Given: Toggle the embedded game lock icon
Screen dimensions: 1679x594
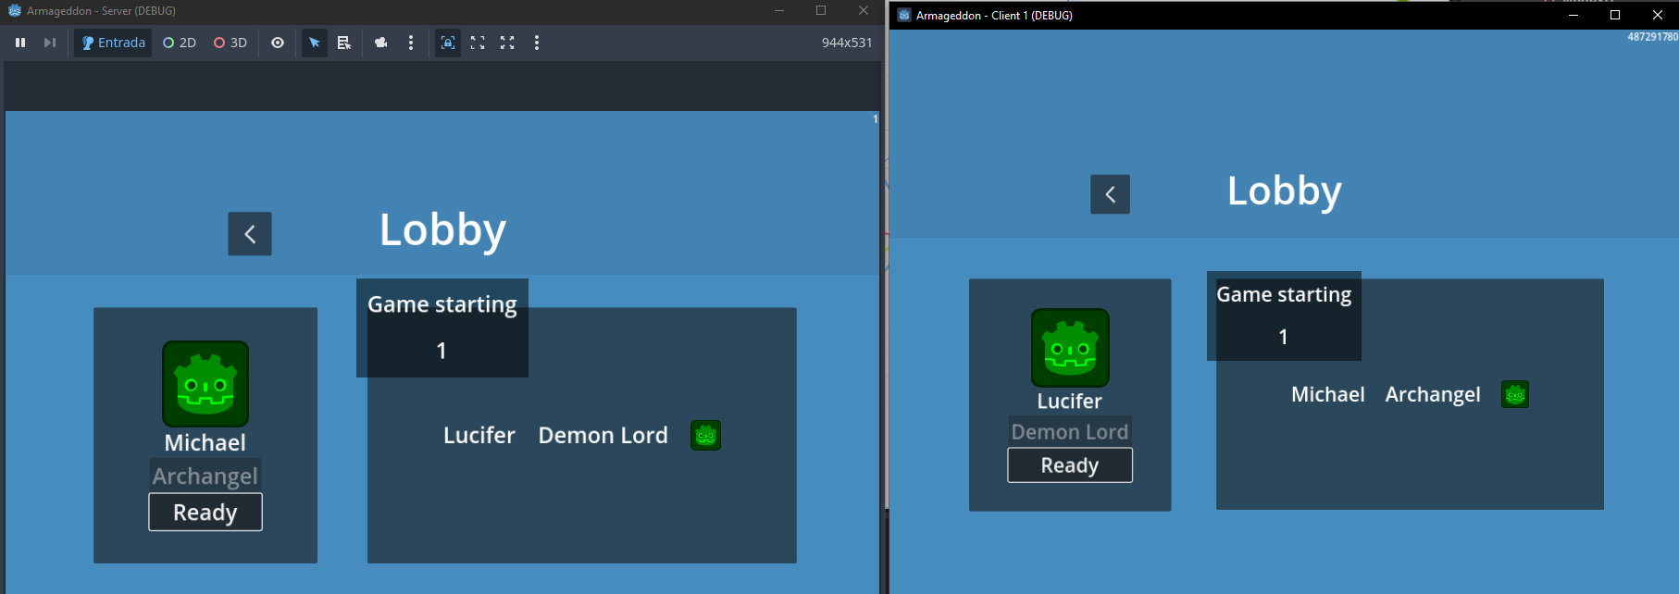Looking at the screenshot, I should click(448, 43).
